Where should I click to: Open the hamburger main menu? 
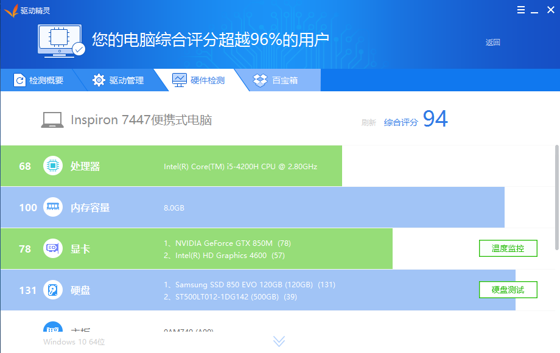(521, 10)
